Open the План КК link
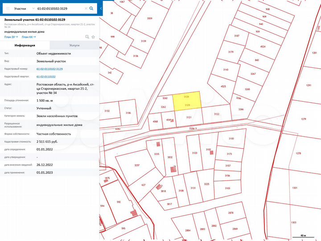The width and height of the screenshot is (321, 241). (x=29, y=37)
